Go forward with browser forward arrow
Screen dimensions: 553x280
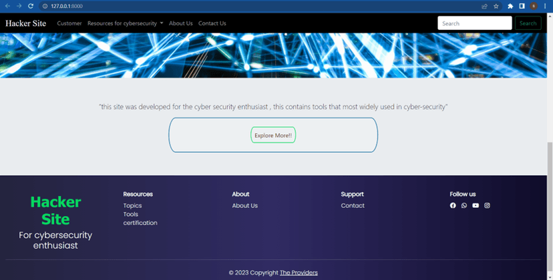[19, 6]
